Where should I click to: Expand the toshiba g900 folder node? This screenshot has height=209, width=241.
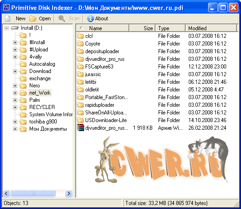click(15, 122)
